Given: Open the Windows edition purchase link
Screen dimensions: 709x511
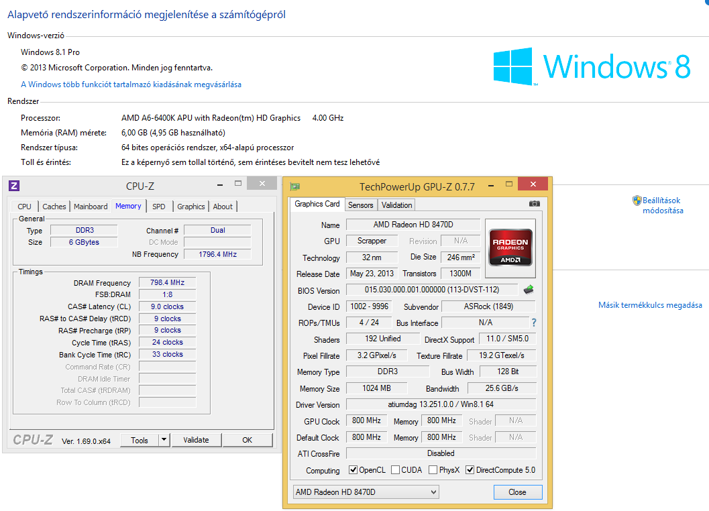Looking at the screenshot, I should point(131,84).
